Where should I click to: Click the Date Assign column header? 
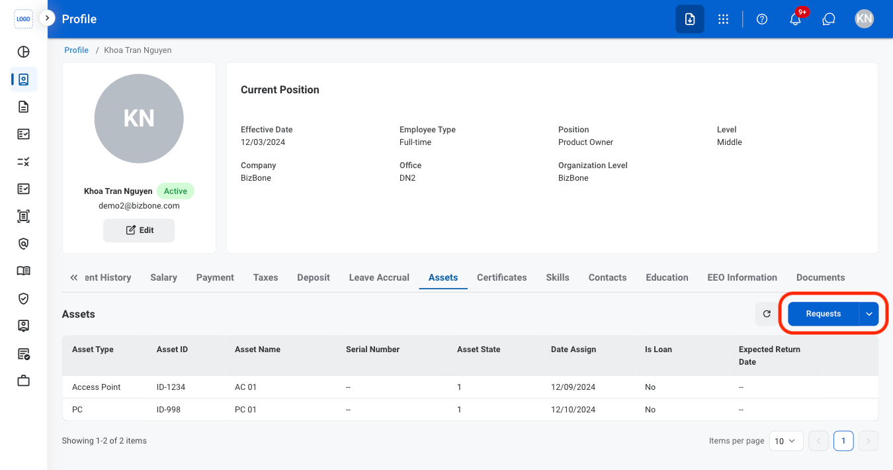pyautogui.click(x=574, y=350)
